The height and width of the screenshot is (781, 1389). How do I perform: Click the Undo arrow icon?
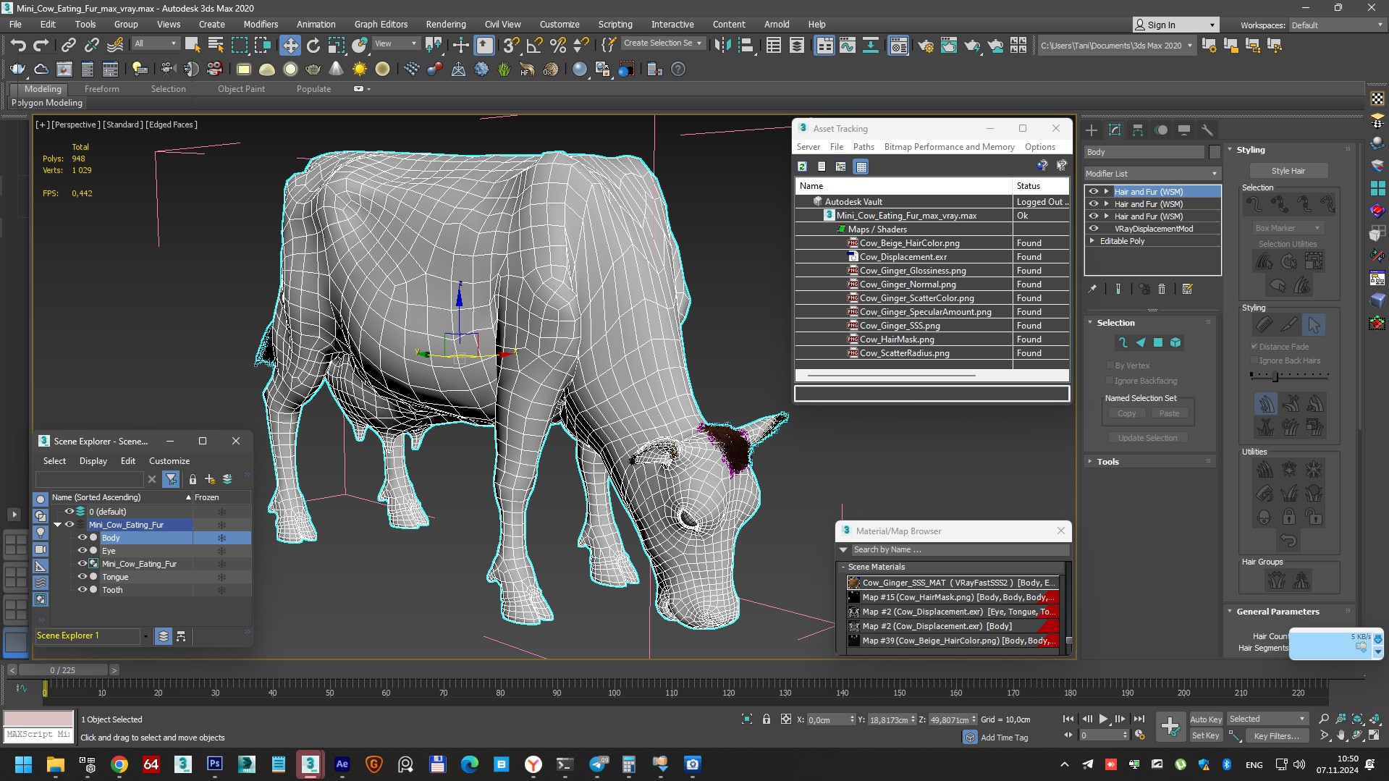click(x=17, y=46)
